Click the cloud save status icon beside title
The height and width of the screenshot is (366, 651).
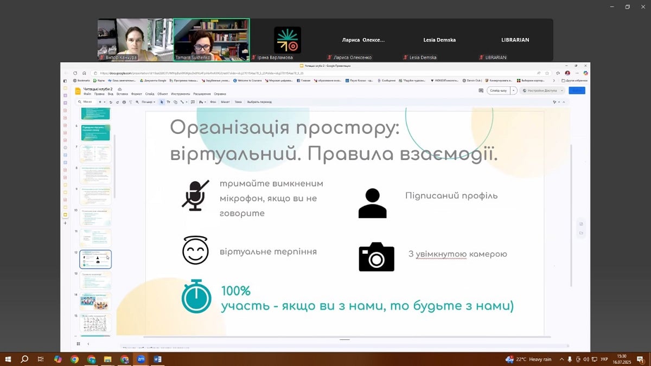click(119, 89)
